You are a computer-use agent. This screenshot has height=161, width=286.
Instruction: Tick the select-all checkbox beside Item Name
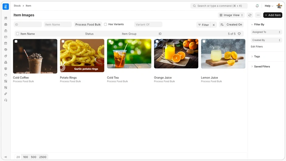point(18,34)
